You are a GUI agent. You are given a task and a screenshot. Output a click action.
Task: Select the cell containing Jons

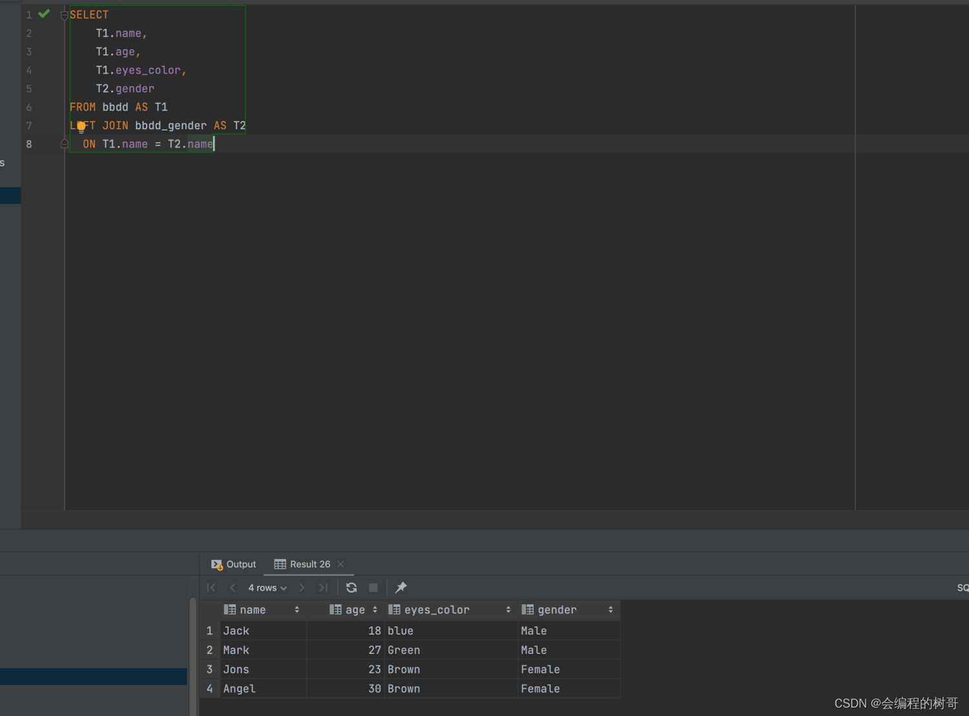click(x=263, y=669)
